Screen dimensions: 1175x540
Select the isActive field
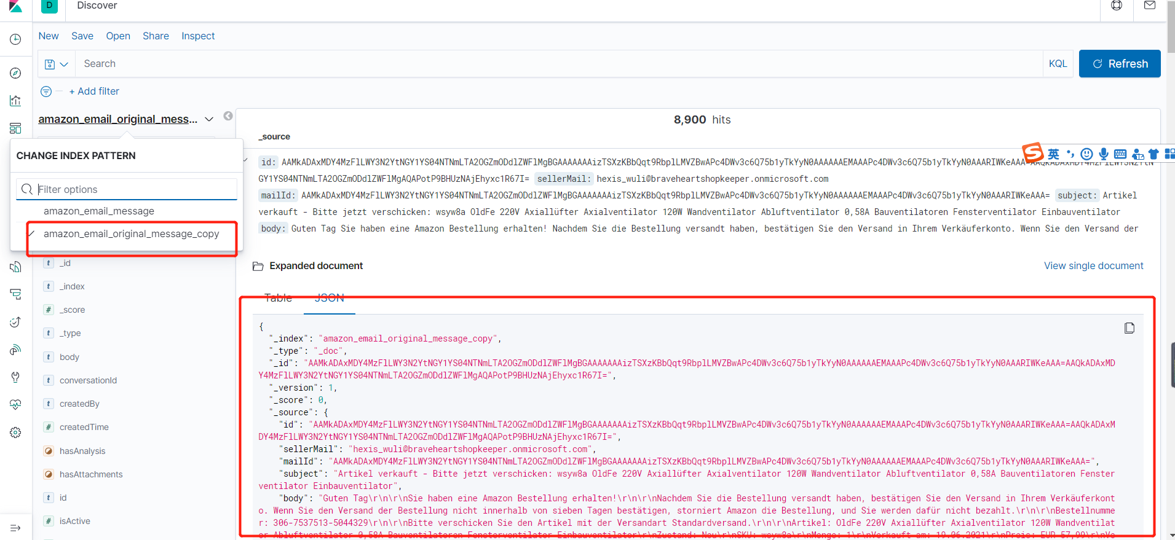75,521
